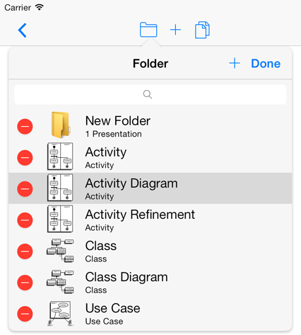This screenshot has height=335, width=301.
Task: Tap red minus next to Class
Action: pyautogui.click(x=25, y=251)
